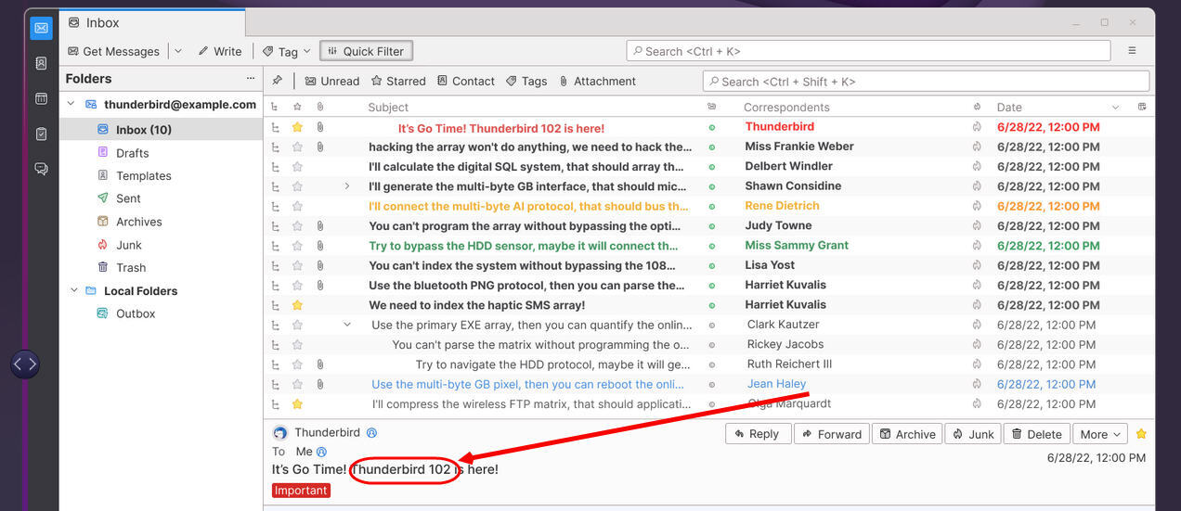
Task: Click the folder pane options ellipsis
Action: (250, 79)
